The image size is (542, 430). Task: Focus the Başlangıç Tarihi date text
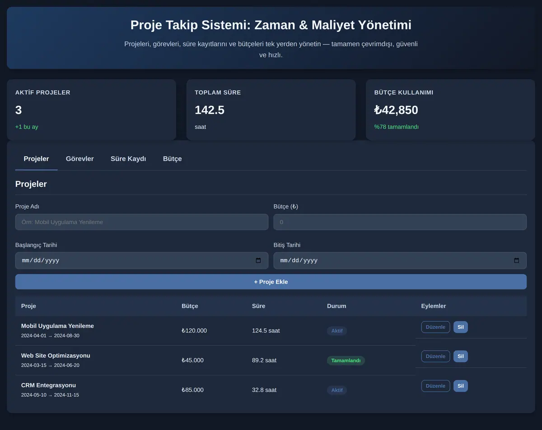41,261
